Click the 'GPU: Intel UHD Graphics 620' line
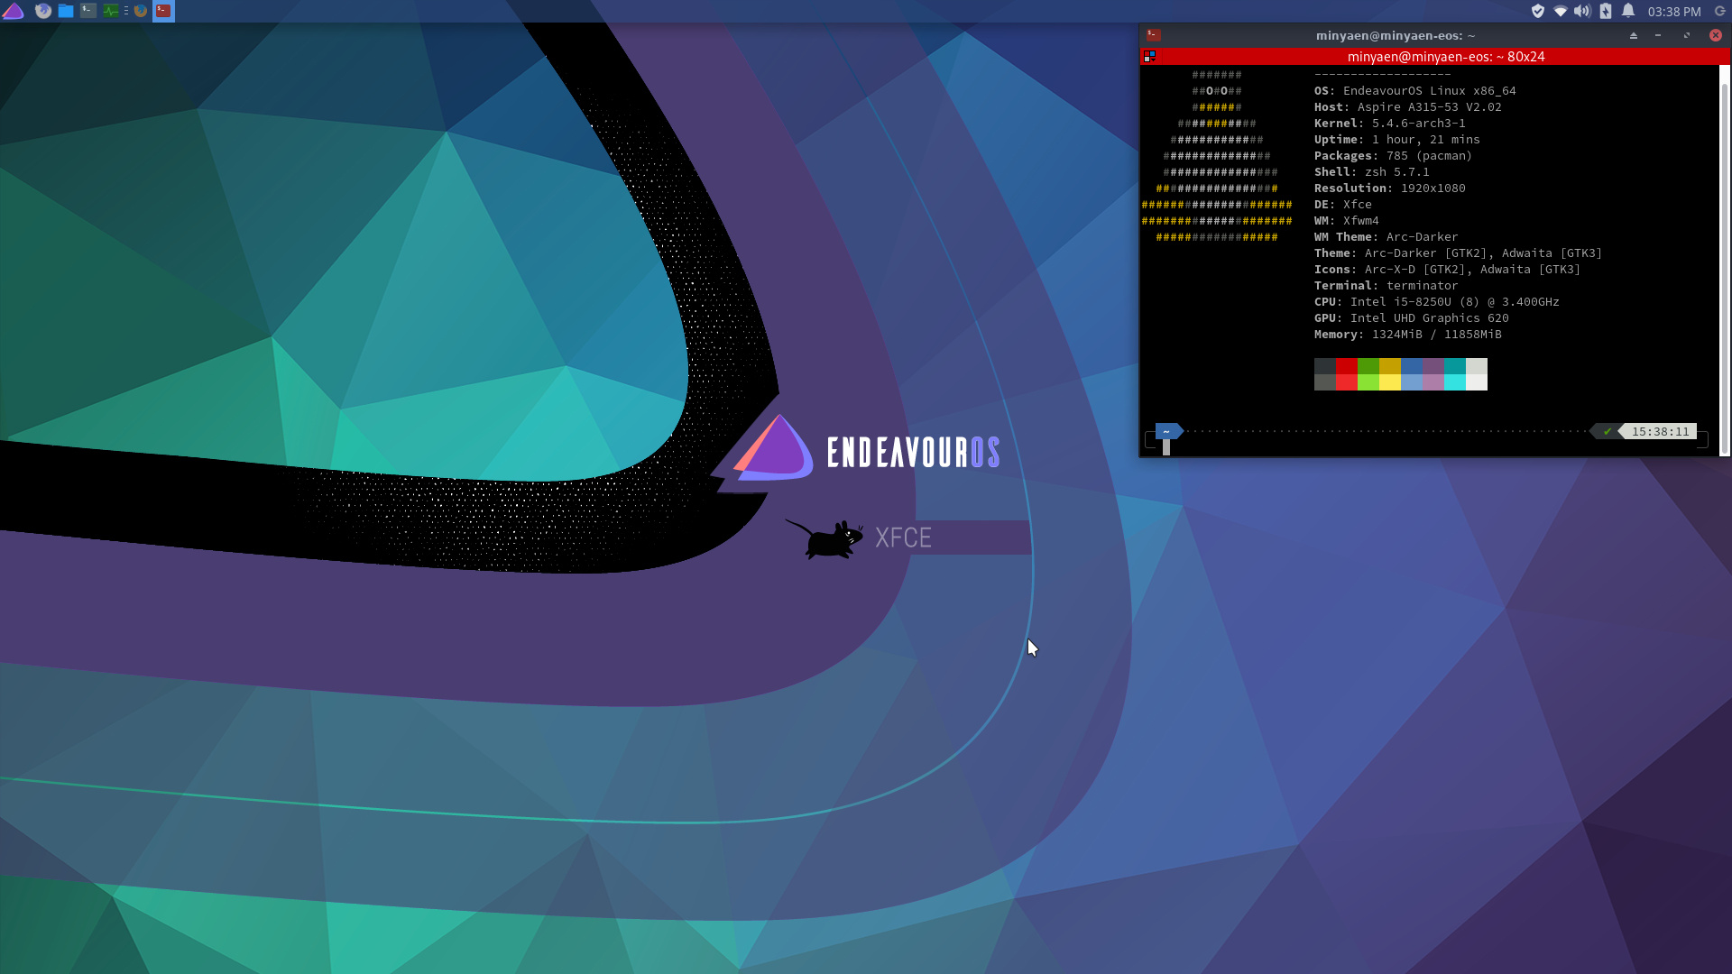The height and width of the screenshot is (974, 1732). [x=1411, y=318]
